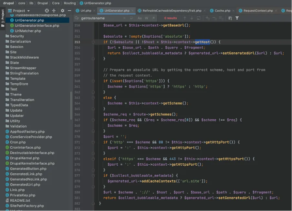Screen dimensions: 292x211
Task: Open search results in find window icon
Action: (230, 18)
